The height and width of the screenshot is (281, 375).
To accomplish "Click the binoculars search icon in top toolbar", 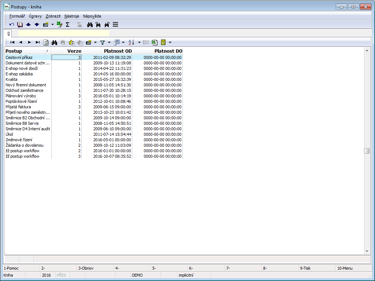I will pos(90,25).
